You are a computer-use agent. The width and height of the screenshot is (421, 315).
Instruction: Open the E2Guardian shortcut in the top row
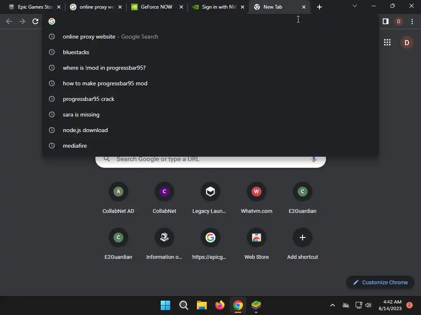pyautogui.click(x=302, y=198)
